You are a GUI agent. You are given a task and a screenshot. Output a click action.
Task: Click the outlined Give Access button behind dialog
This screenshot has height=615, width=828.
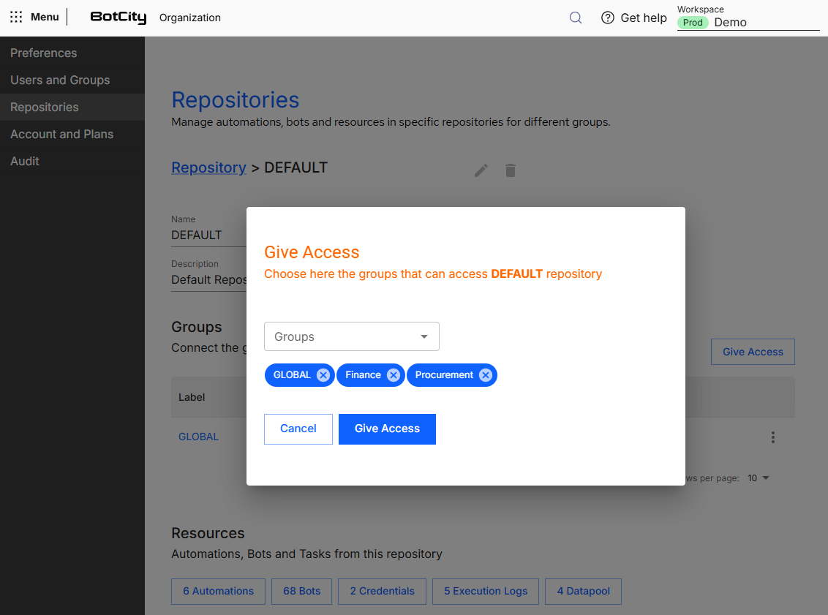[753, 352]
